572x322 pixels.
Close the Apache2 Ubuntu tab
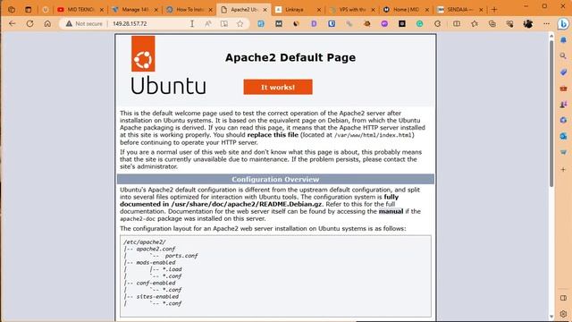(x=265, y=10)
